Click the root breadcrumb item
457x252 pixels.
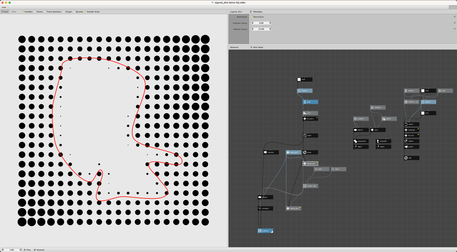pyautogui.click(x=4, y=7)
